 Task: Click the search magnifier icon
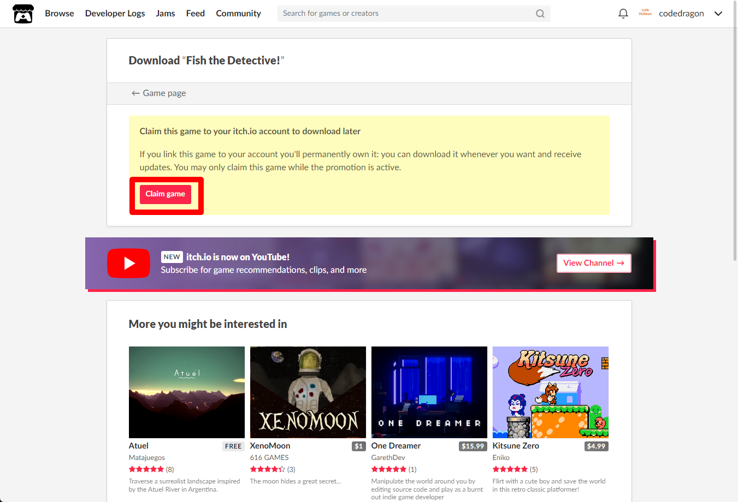[540, 14]
